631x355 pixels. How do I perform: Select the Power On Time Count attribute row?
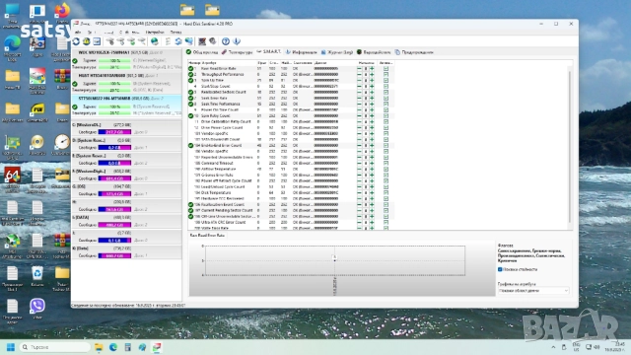coord(292,109)
